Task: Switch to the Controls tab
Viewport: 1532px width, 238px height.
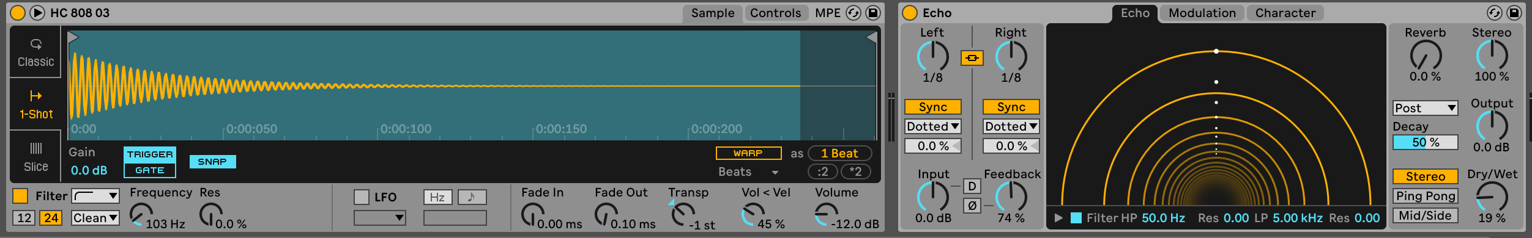Action: (775, 13)
